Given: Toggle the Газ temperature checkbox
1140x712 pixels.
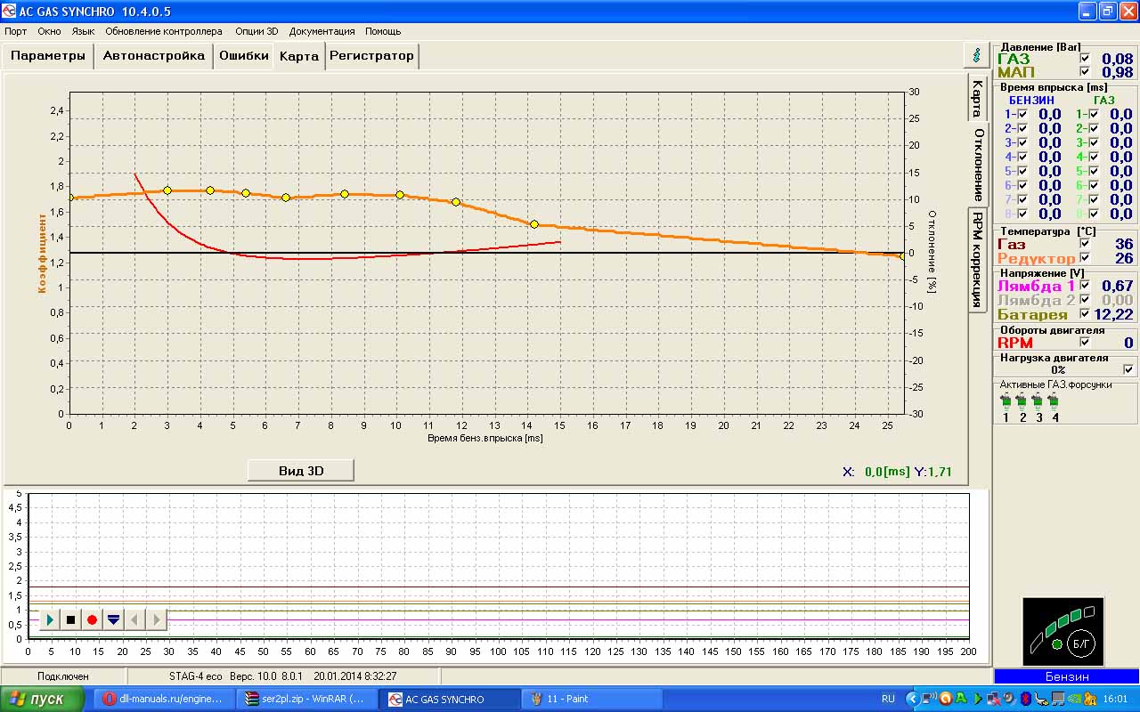Looking at the screenshot, I should pyautogui.click(x=1085, y=243).
